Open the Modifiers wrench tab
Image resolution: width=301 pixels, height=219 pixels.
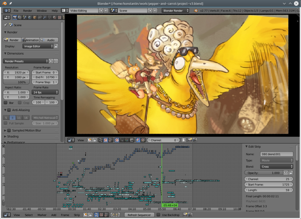pos(45,17)
